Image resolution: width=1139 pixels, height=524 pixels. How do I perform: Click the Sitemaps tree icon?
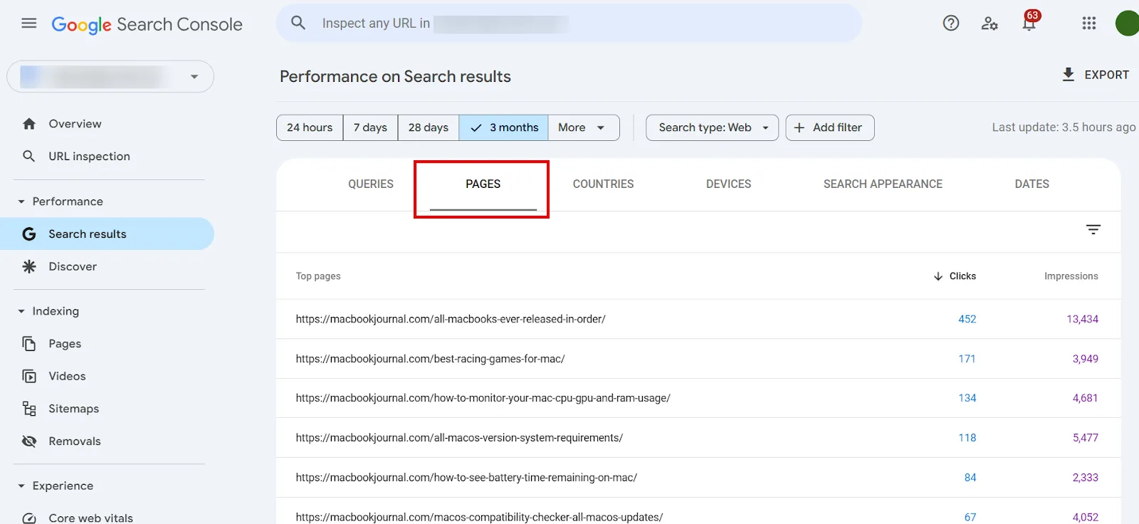[29, 409]
